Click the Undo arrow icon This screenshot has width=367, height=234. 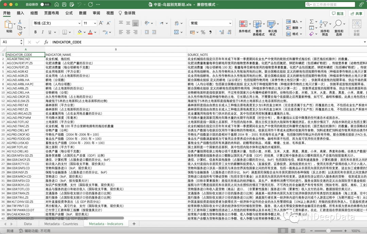[80, 4]
